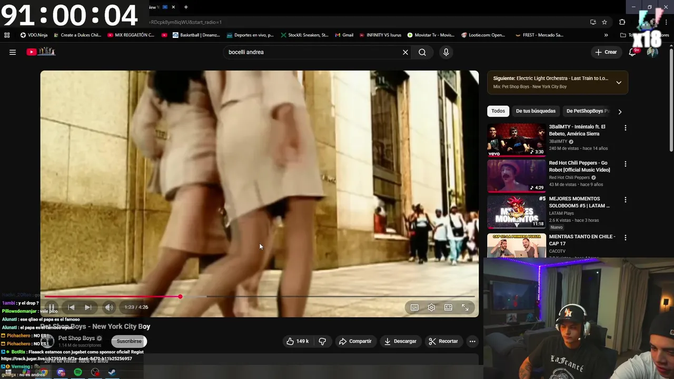Mute the player volume speaker
The height and width of the screenshot is (379, 674).
(x=109, y=307)
